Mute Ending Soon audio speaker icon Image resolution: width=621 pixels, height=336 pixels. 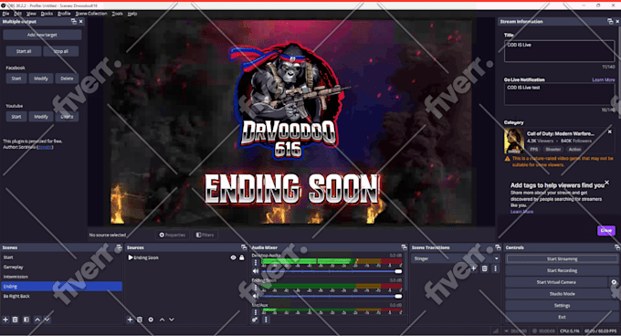(x=256, y=296)
